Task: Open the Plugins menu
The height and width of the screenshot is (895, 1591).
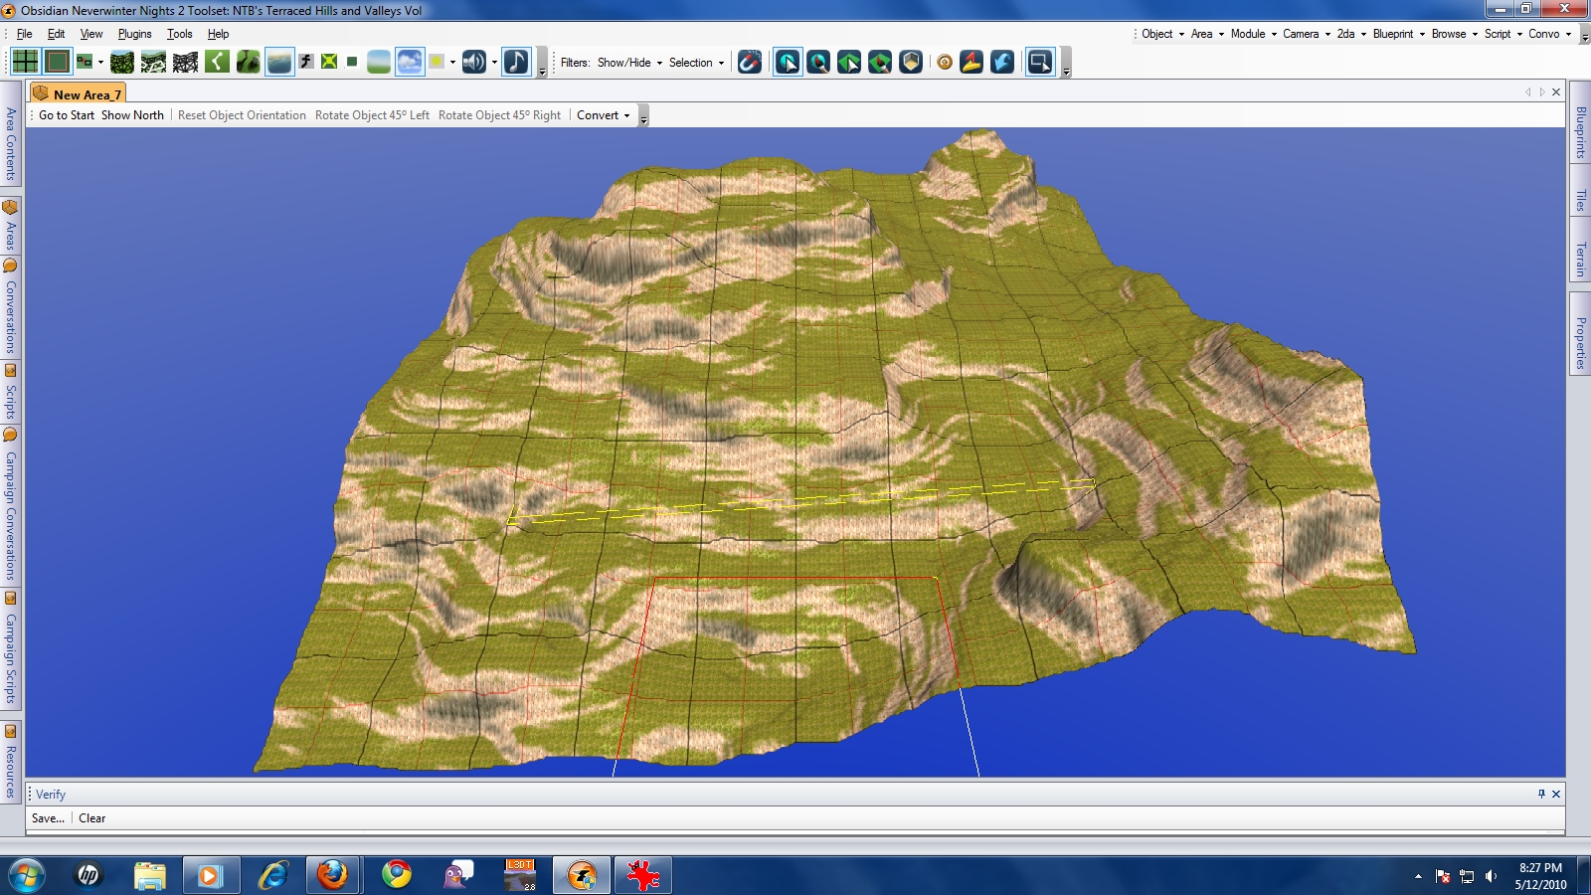Action: point(134,34)
